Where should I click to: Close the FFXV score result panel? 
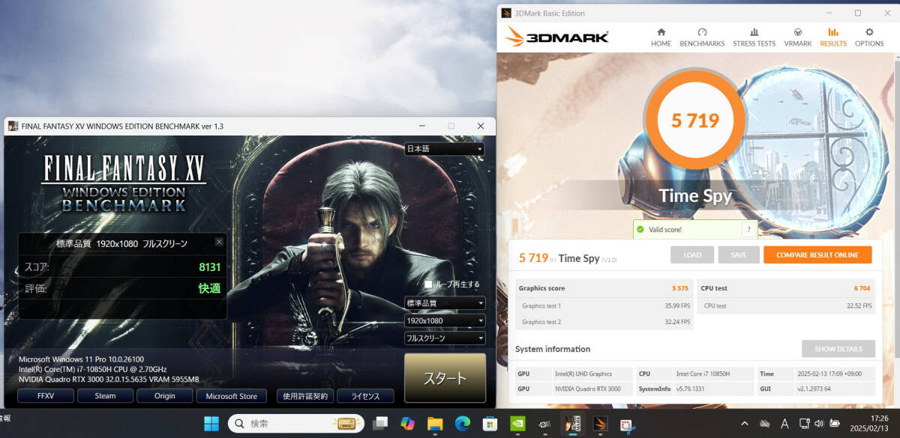(219, 242)
